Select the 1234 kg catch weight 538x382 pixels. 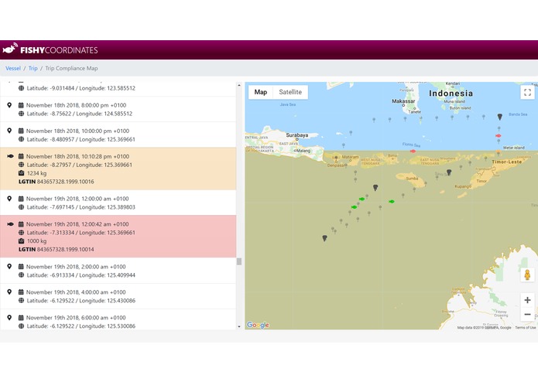click(36, 173)
